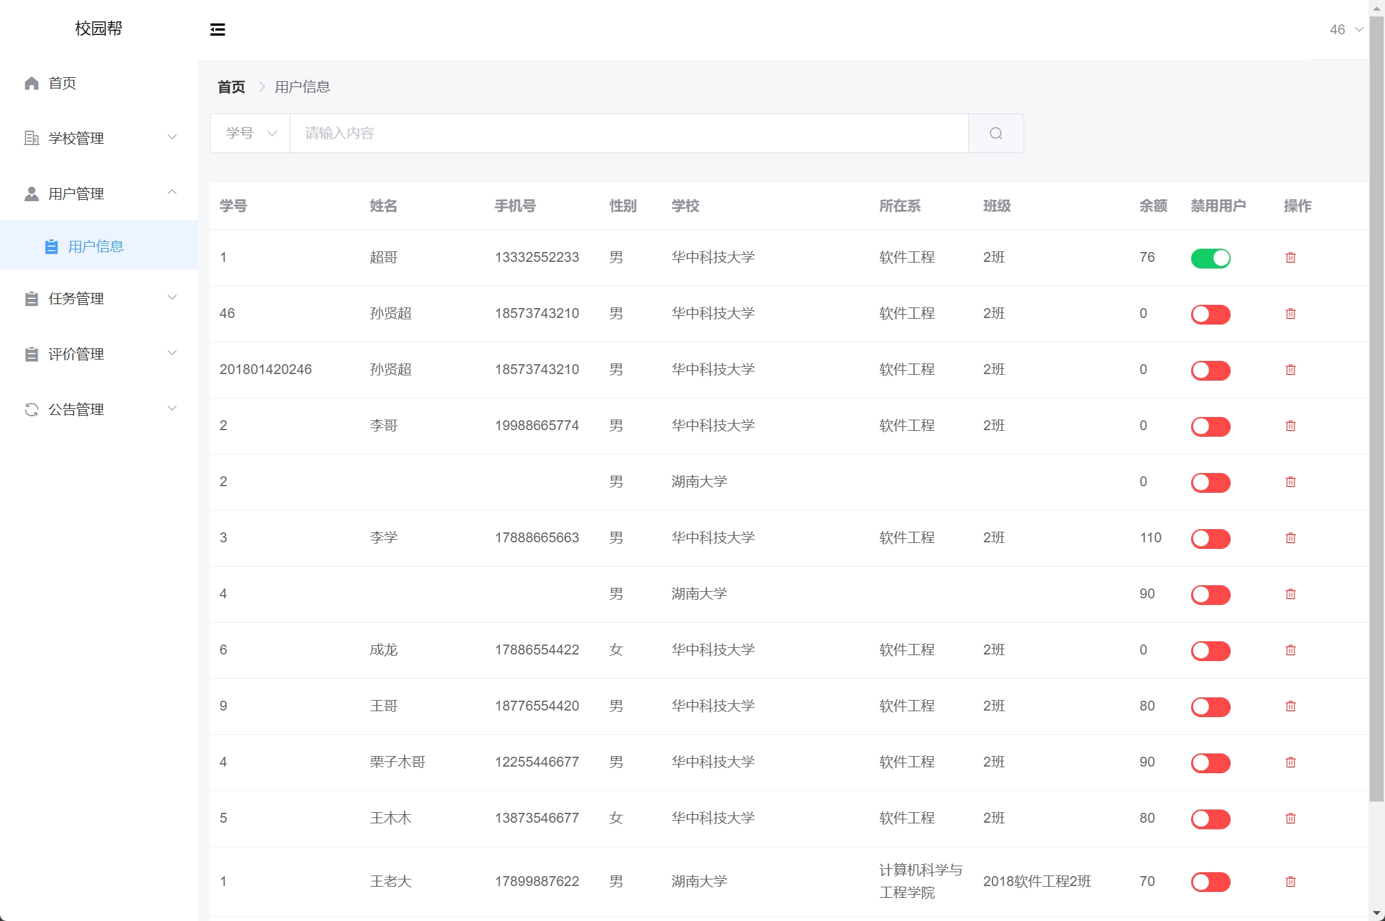
Task: Toggle 禁用用户 switch for 栗子木哥
Action: click(x=1211, y=763)
